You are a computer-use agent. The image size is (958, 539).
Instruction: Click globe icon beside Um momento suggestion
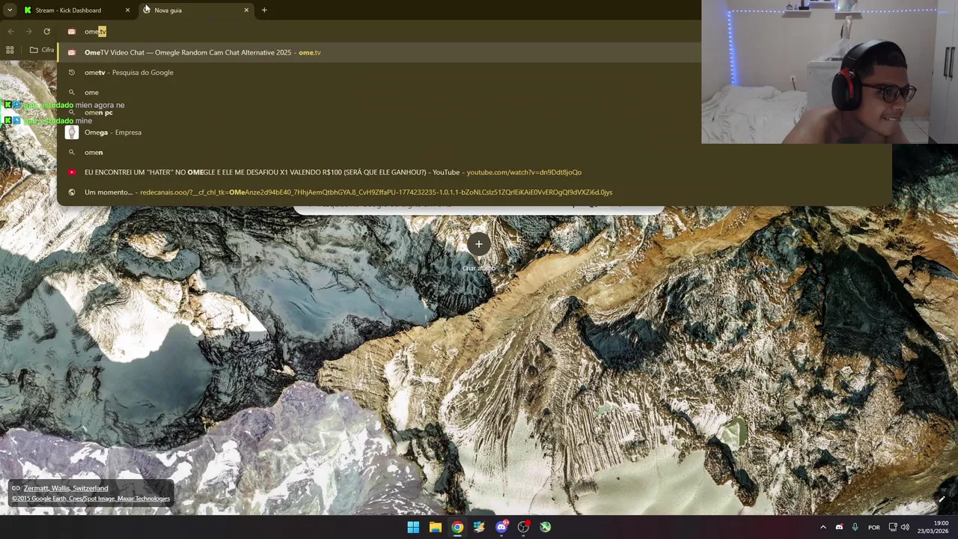coord(72,192)
